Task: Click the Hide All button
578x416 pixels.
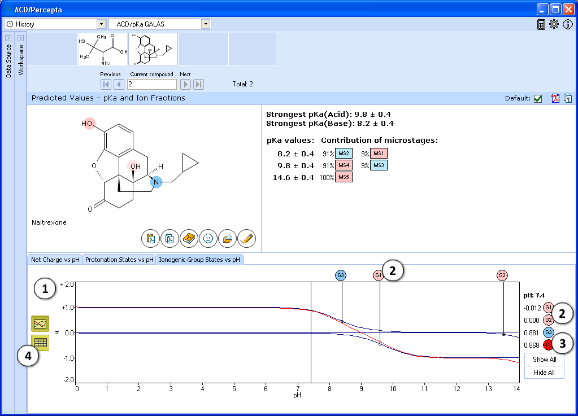Action: point(544,373)
